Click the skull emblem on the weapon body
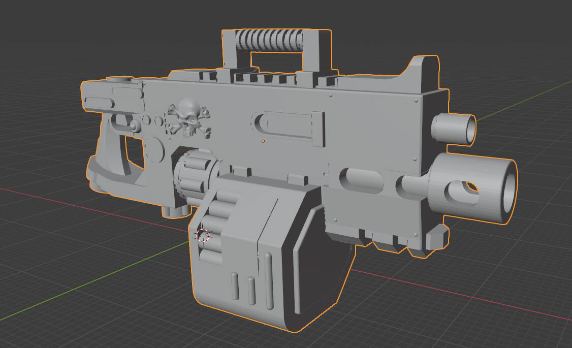Viewport: 572px width, 348px height. point(186,118)
